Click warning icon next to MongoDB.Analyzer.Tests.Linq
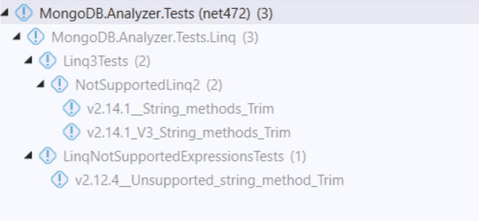Image resolution: width=479 pixels, height=221 pixels. pos(35,37)
